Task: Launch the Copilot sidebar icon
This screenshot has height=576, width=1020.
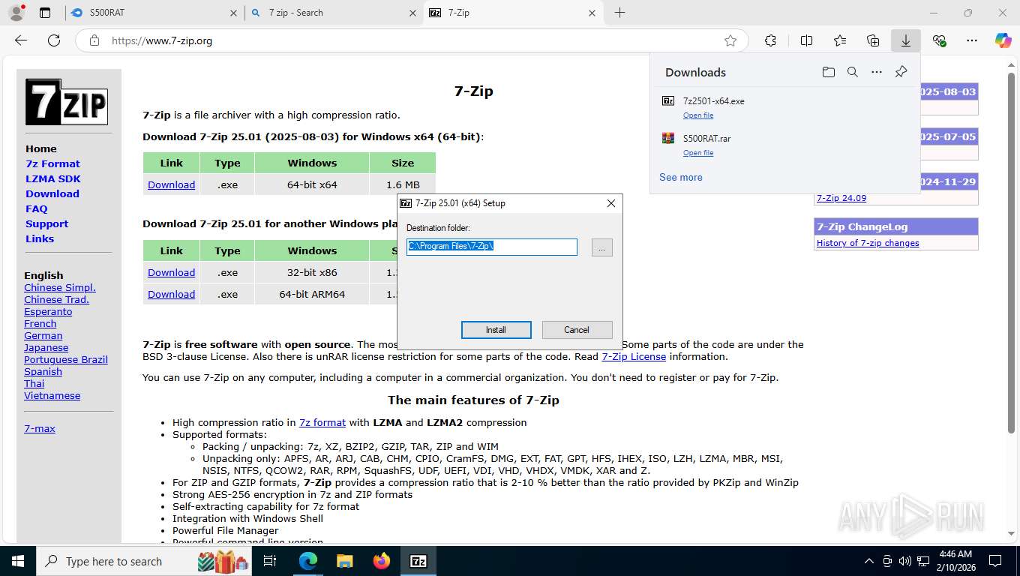Action: pos(1003,40)
